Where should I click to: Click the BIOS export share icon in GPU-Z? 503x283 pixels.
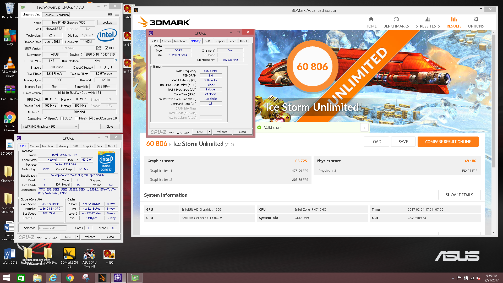99,48
